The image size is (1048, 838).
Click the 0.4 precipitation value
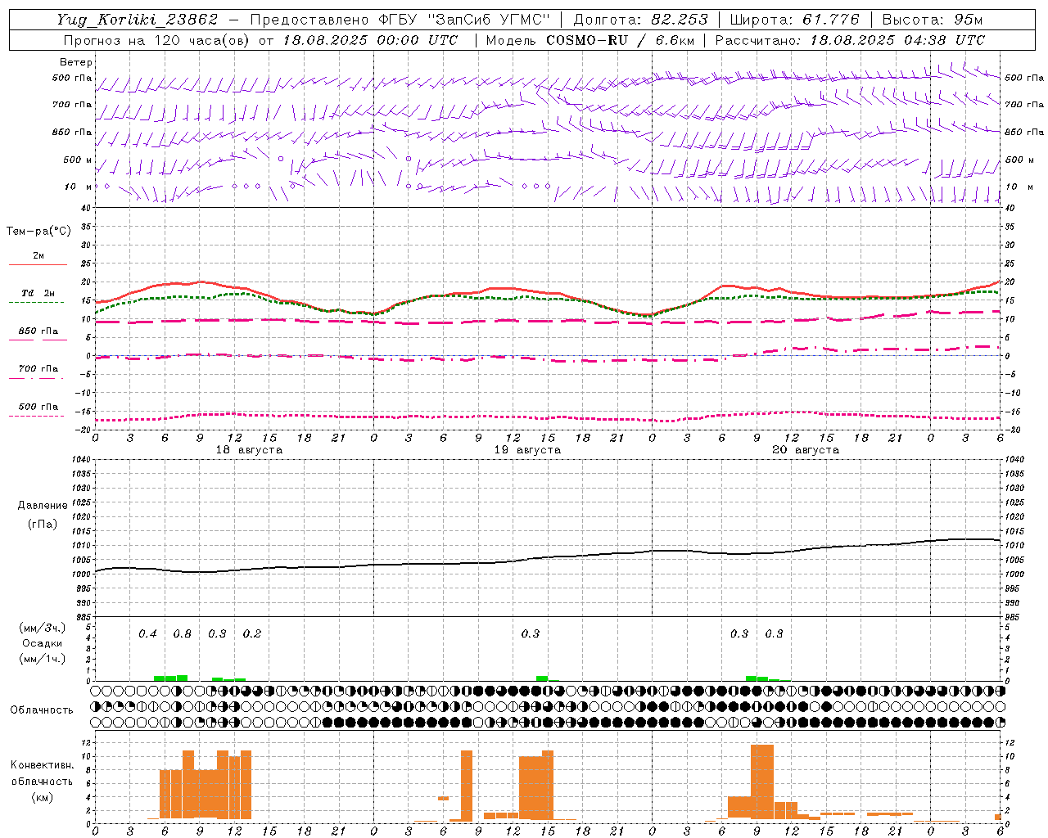click(x=147, y=633)
